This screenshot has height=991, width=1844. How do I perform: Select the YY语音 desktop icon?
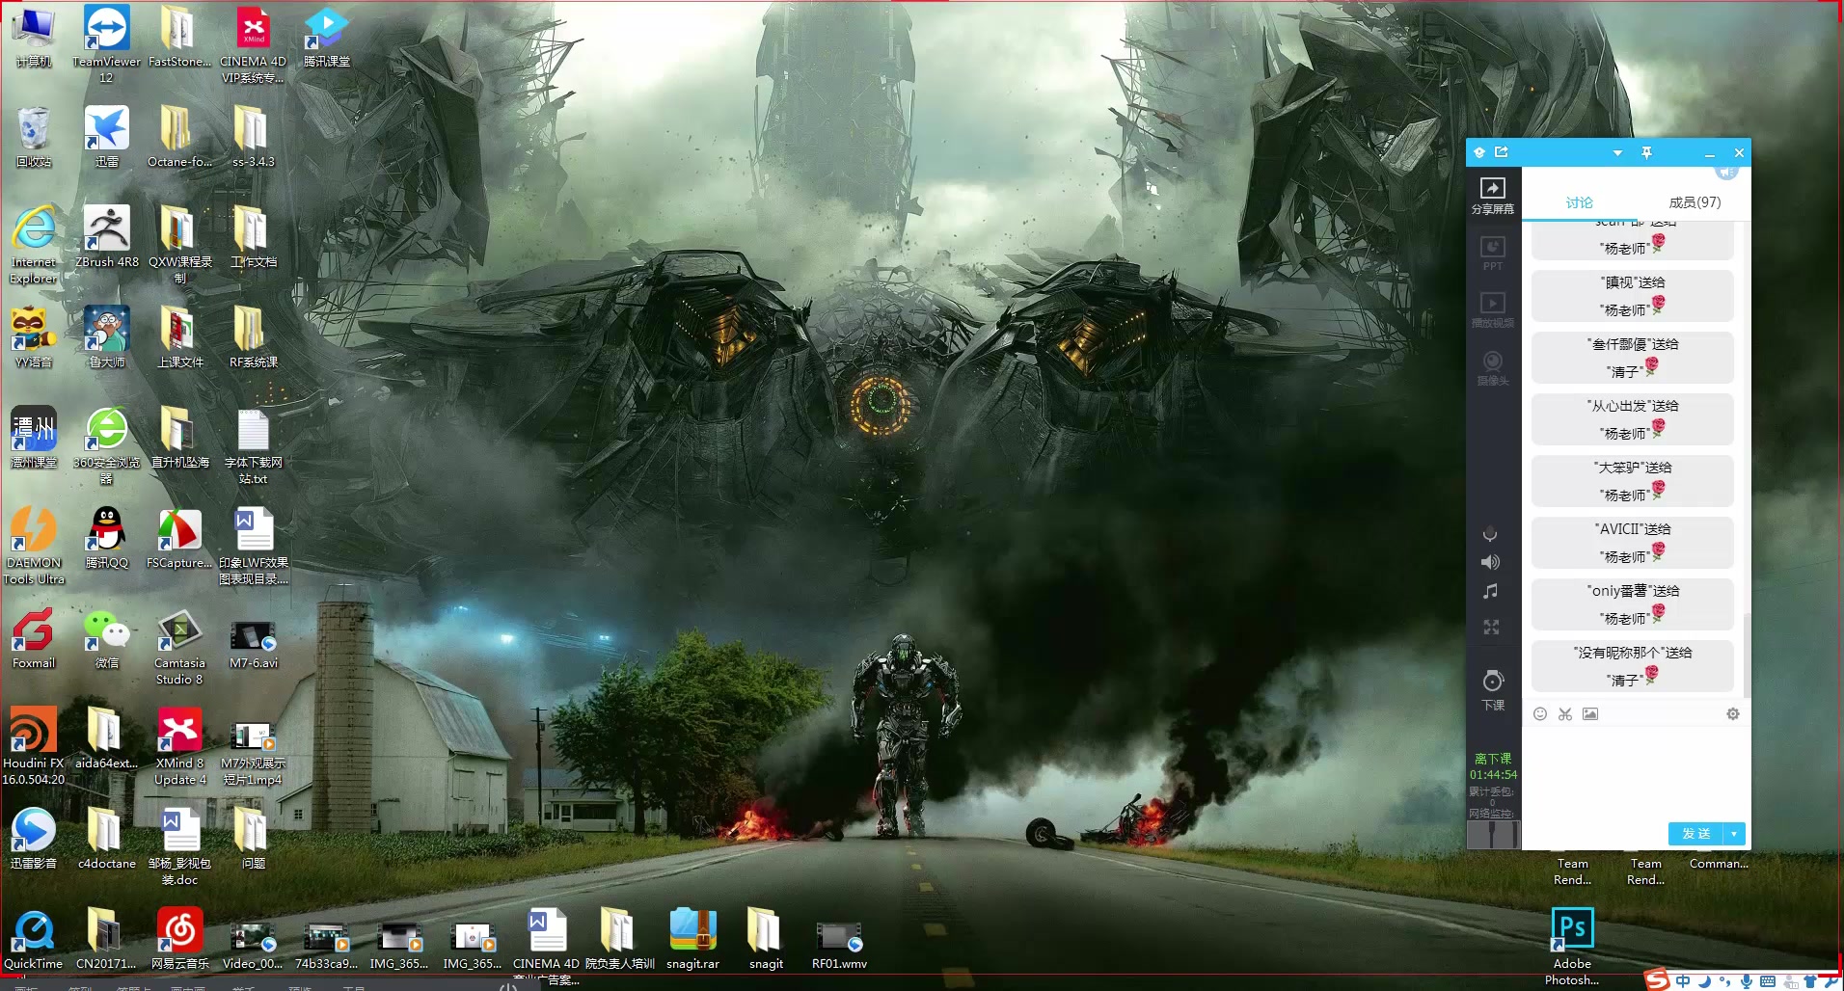click(34, 336)
